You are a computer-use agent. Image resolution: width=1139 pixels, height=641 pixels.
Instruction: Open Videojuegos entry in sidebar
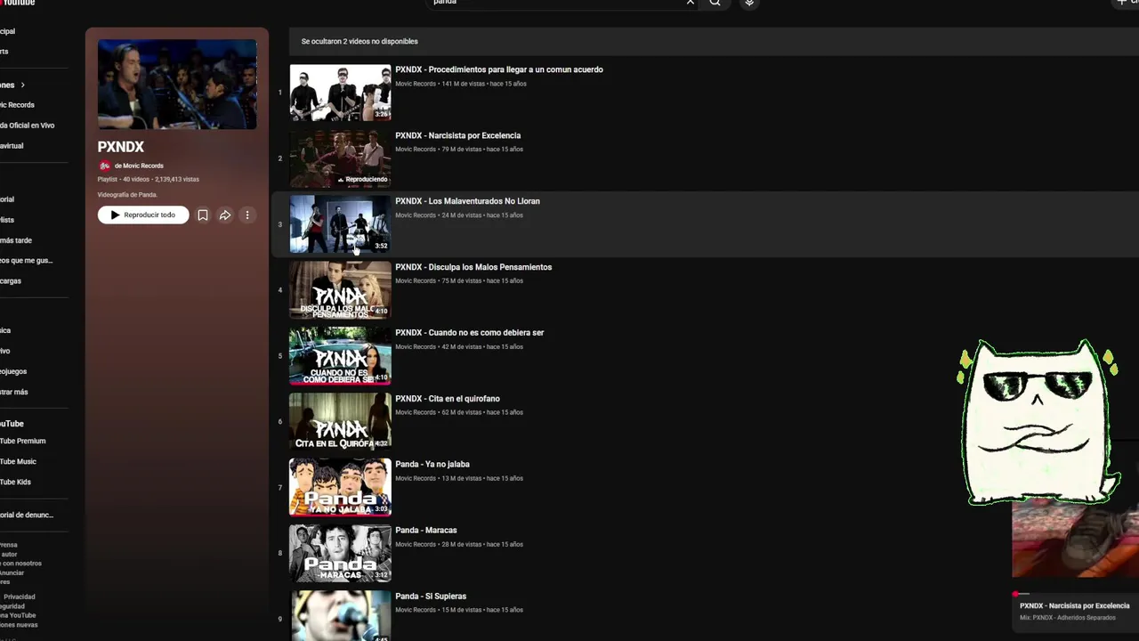tap(13, 371)
